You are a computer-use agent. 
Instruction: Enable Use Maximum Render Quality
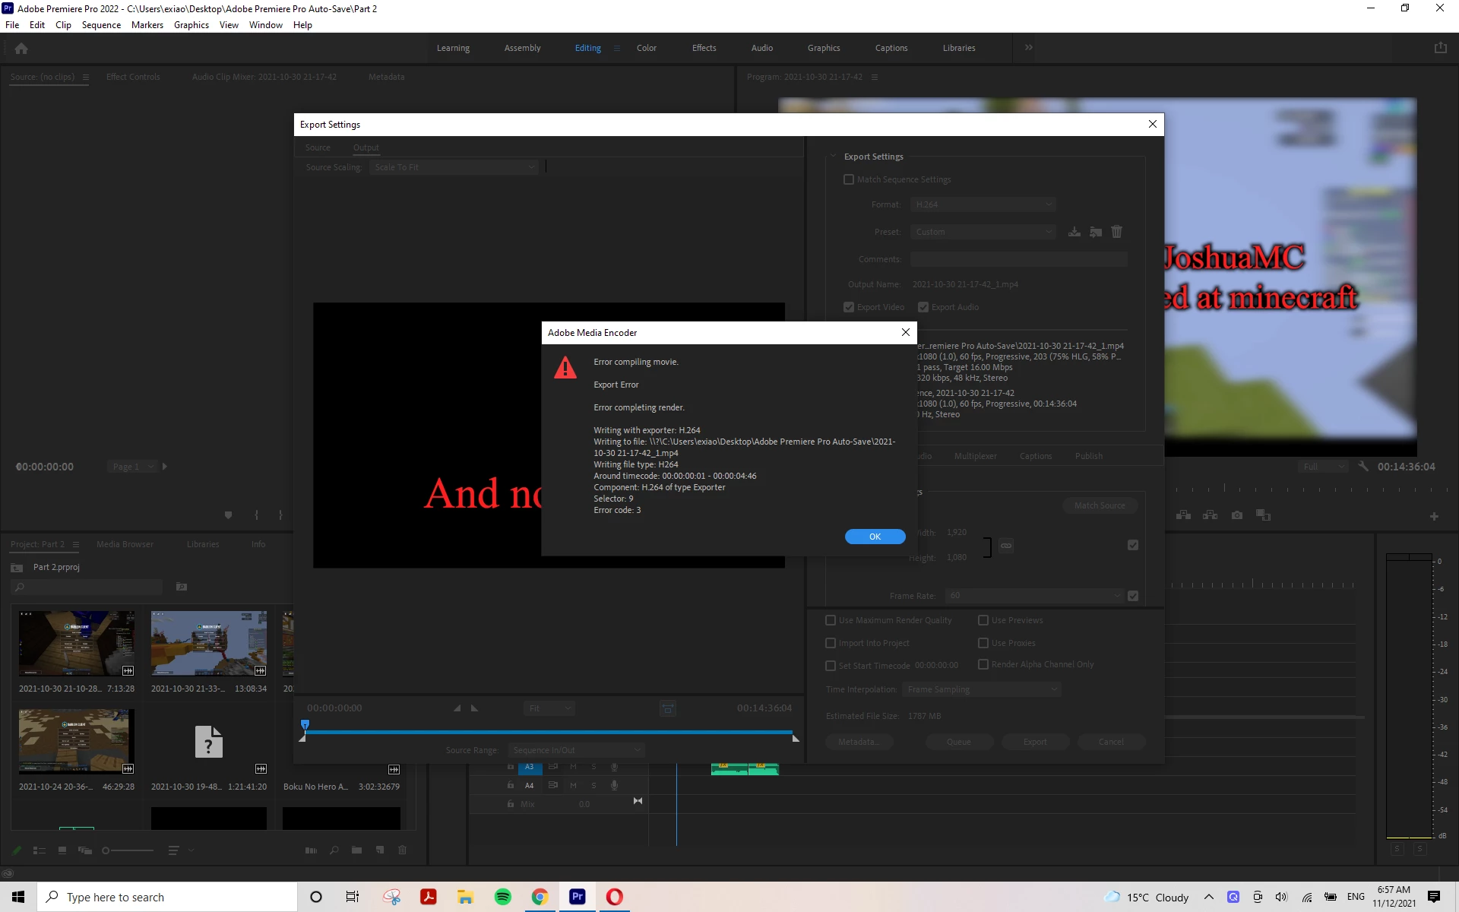click(831, 620)
